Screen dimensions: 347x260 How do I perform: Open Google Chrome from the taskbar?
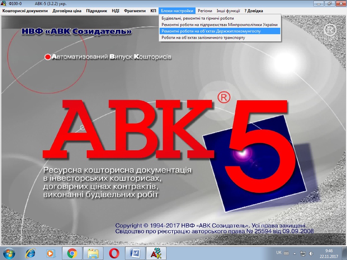72,253
